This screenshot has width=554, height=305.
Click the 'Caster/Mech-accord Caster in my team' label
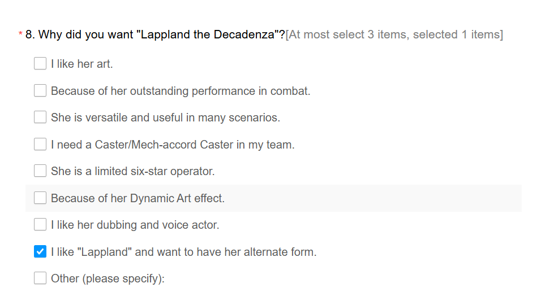tap(195, 145)
